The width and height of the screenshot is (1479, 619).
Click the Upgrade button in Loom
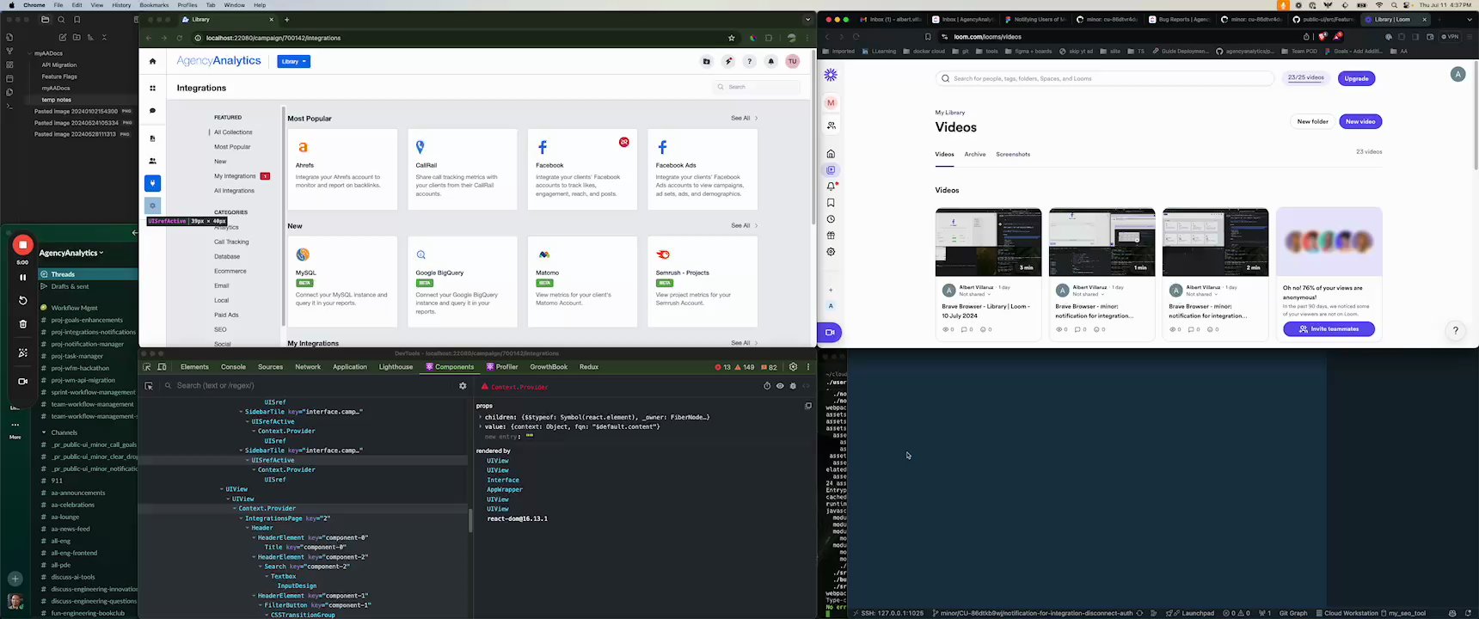(1357, 78)
